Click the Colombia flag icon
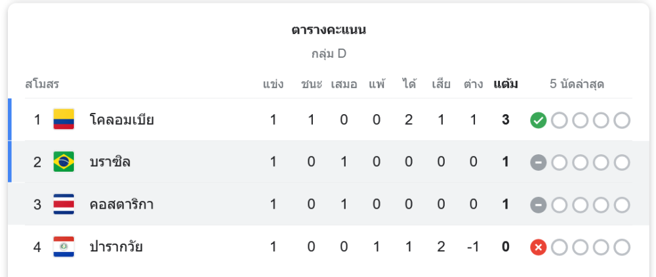656x277 pixels. [64, 119]
